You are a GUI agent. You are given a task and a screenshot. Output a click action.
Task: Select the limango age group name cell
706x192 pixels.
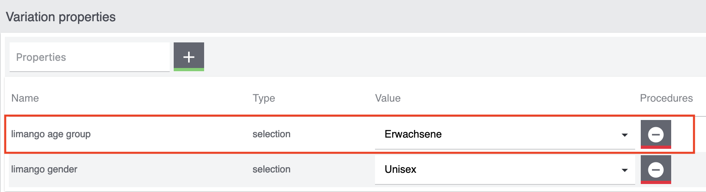pyautogui.click(x=51, y=134)
